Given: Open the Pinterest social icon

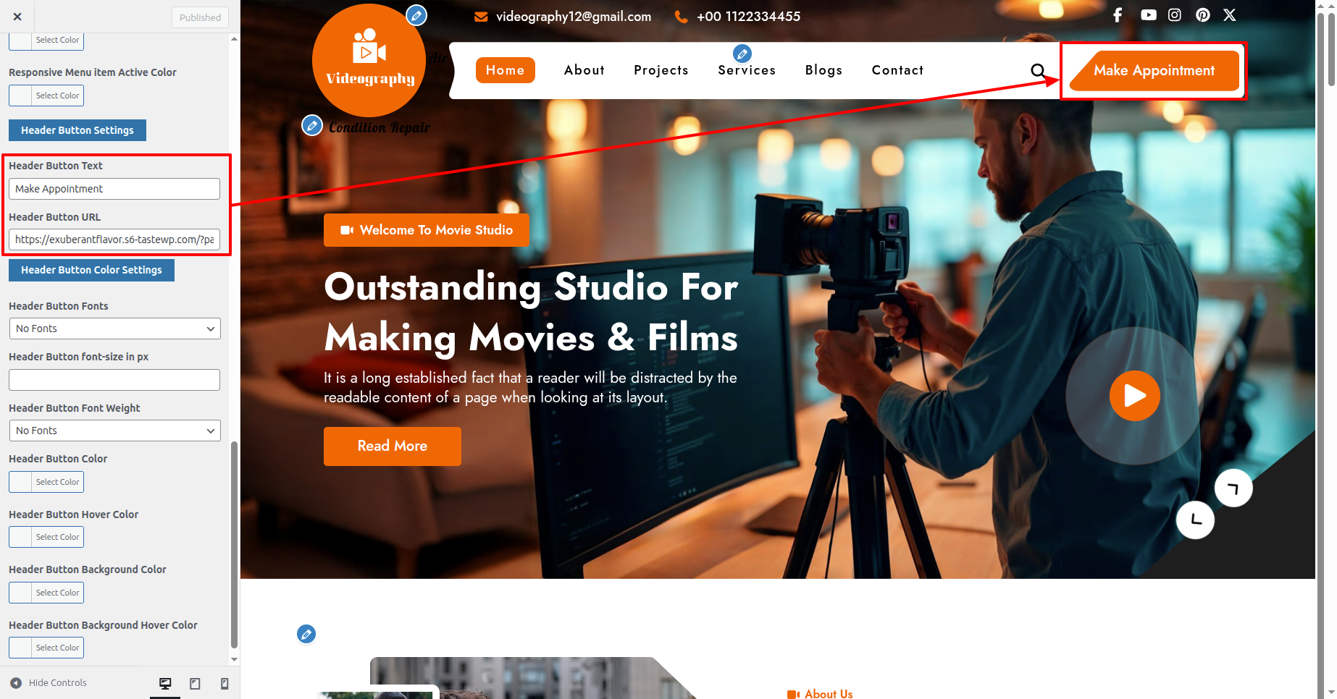Looking at the screenshot, I should [1202, 15].
